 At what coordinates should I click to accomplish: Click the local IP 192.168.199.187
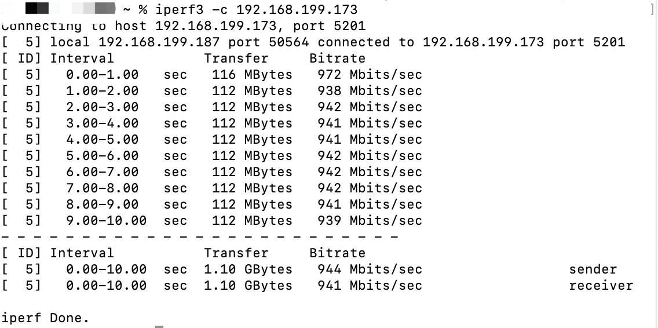point(159,42)
